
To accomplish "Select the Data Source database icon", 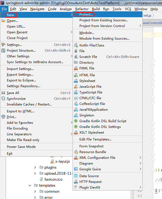I will point(76,176).
